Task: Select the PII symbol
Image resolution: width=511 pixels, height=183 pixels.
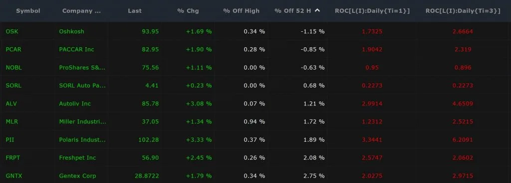Action: pyautogui.click(x=10, y=140)
